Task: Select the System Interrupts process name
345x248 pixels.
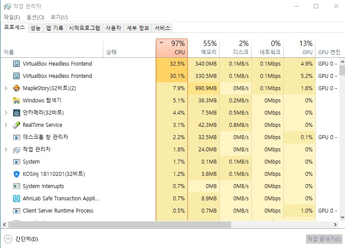Action: (x=43, y=186)
